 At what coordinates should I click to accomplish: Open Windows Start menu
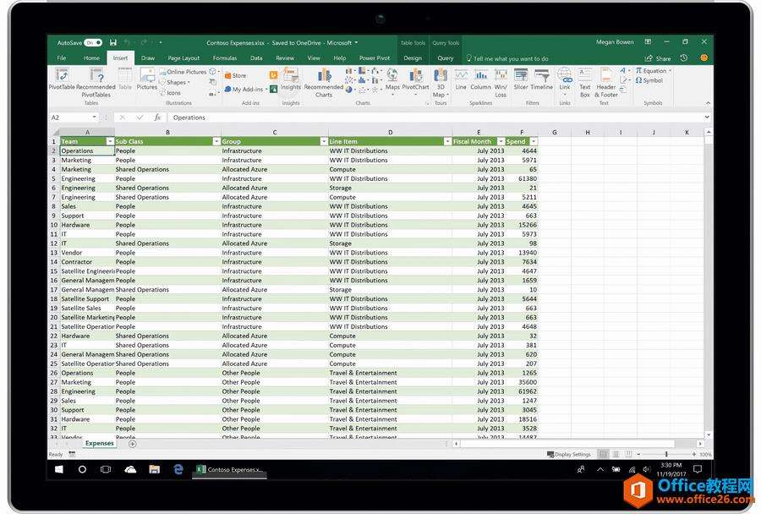click(x=59, y=469)
